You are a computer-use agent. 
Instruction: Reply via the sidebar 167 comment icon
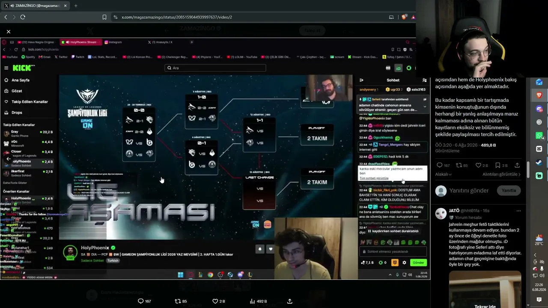pyautogui.click(x=443, y=165)
